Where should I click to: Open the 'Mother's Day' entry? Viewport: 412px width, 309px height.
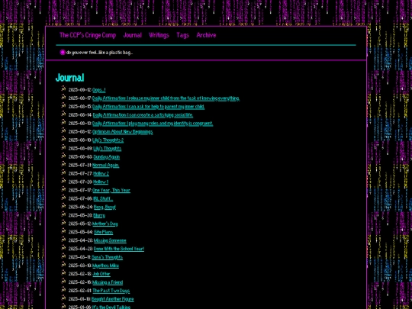point(105,224)
